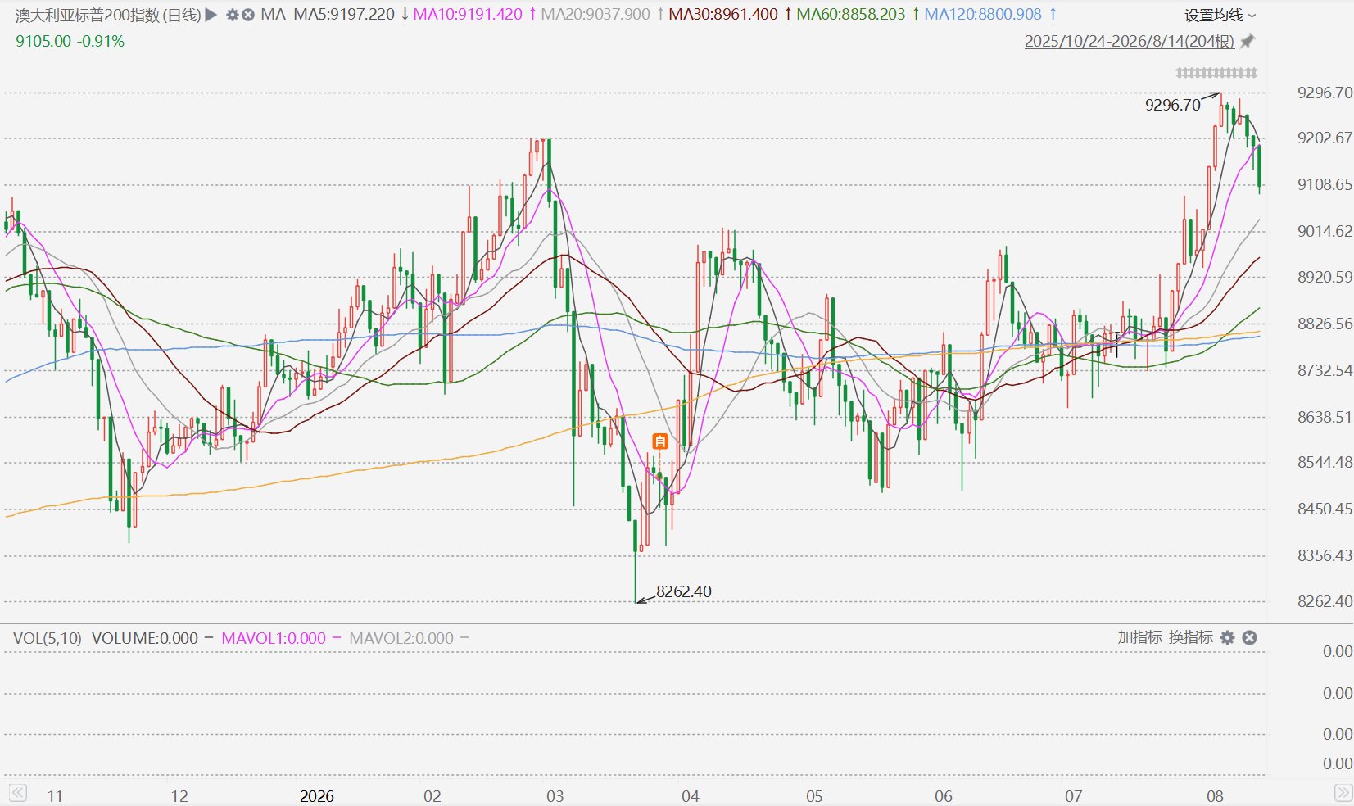Click the MA30:8961.400 value

(723, 15)
